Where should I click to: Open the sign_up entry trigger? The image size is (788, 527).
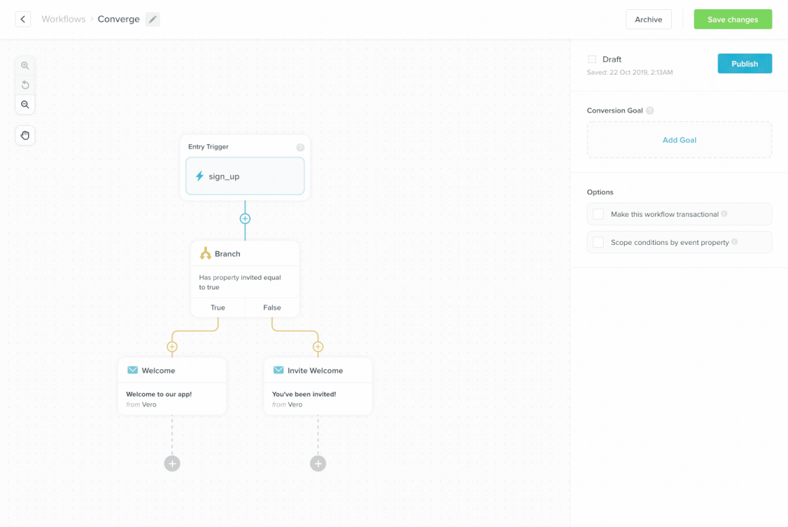coord(245,176)
